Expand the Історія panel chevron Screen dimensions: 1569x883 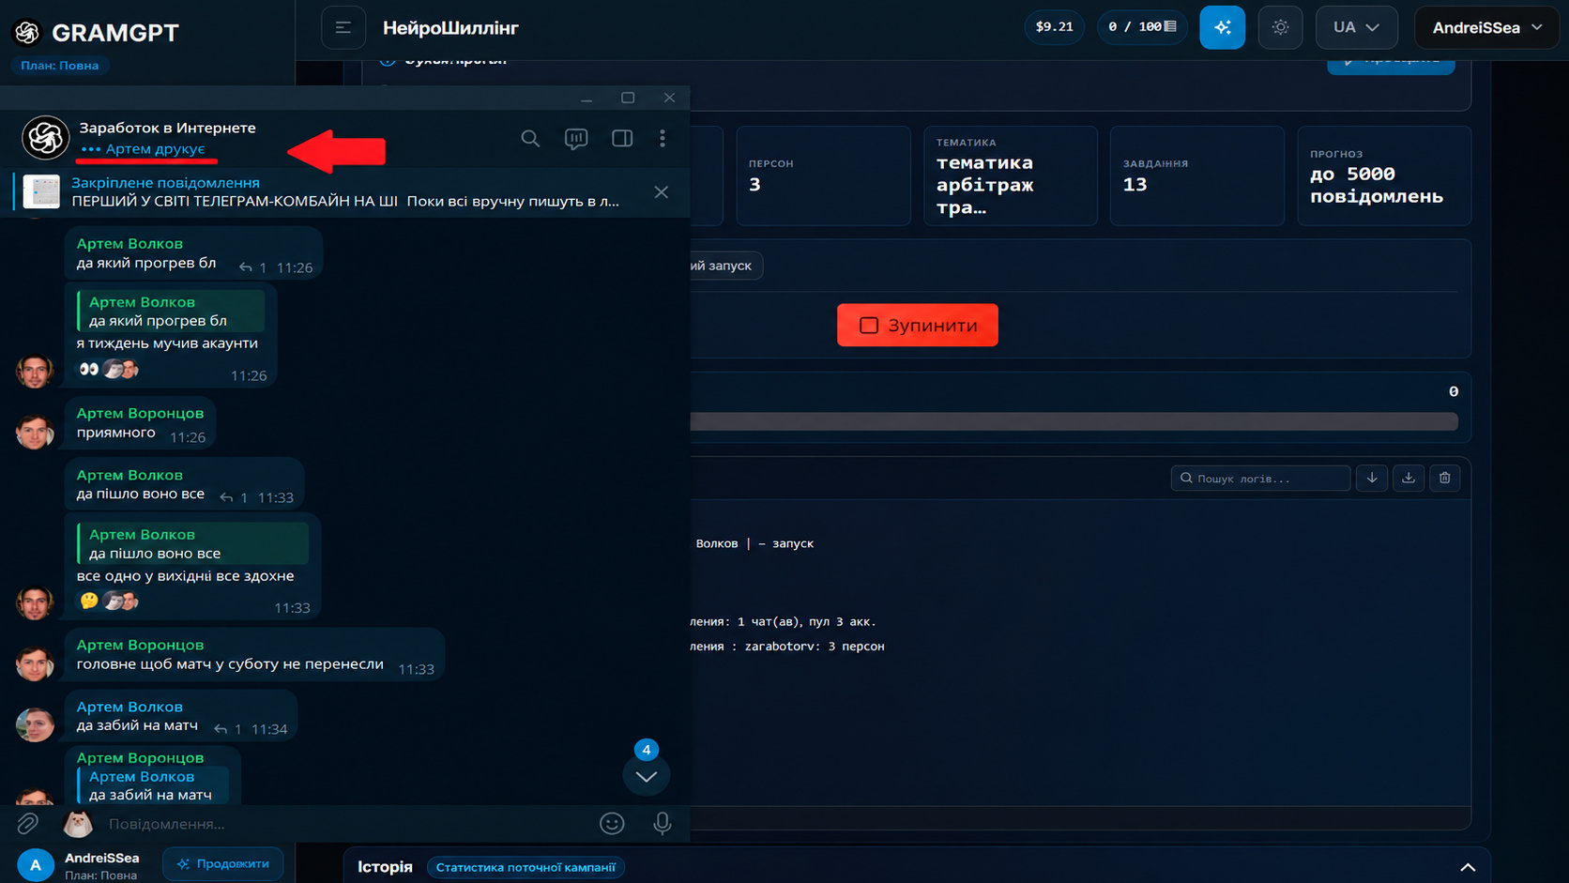[x=1468, y=867]
